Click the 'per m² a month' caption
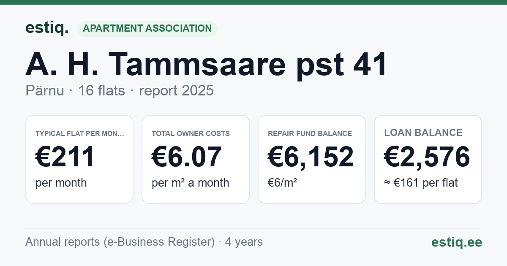The width and height of the screenshot is (507, 266). (190, 183)
